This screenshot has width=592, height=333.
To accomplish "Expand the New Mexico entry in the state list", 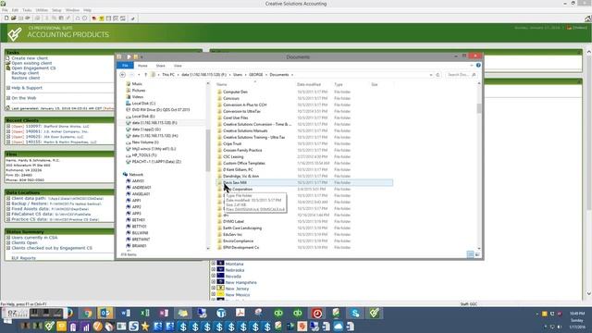I will (x=214, y=294).
